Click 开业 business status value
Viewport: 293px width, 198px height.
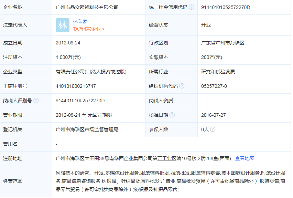pos(206,25)
